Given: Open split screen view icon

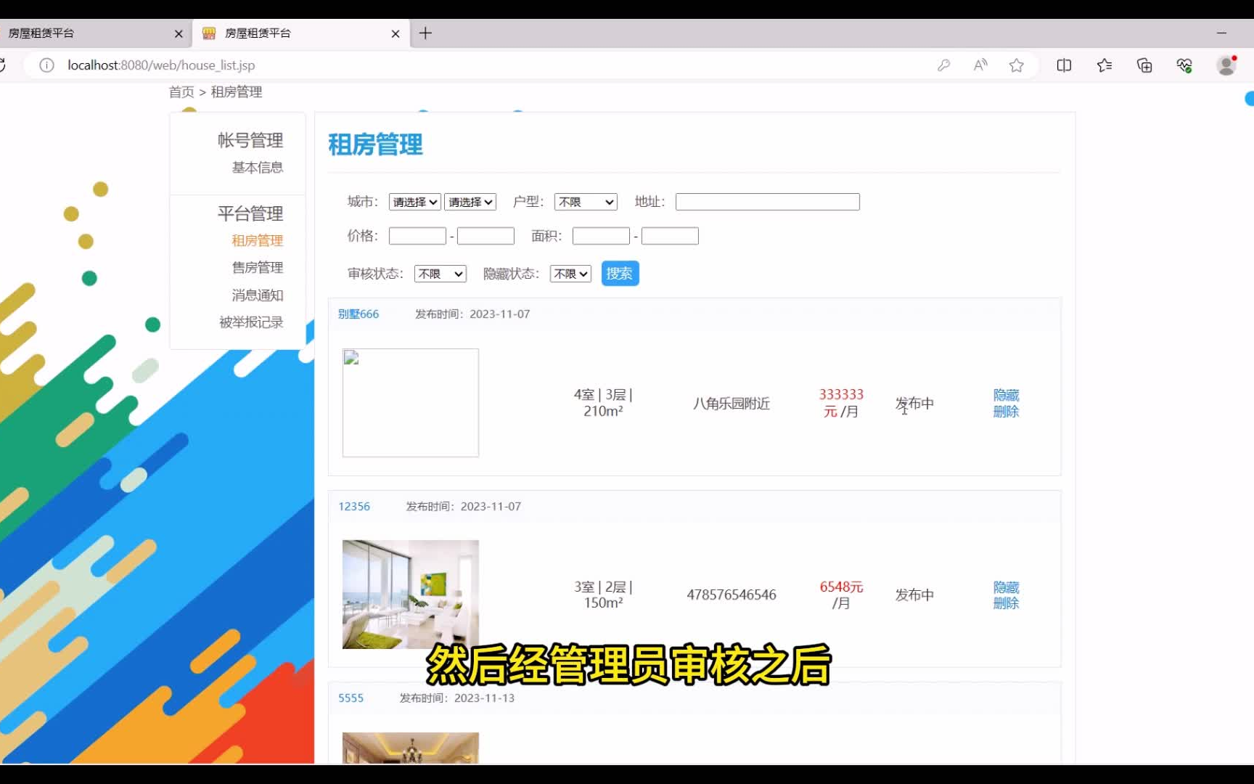Looking at the screenshot, I should tap(1064, 65).
